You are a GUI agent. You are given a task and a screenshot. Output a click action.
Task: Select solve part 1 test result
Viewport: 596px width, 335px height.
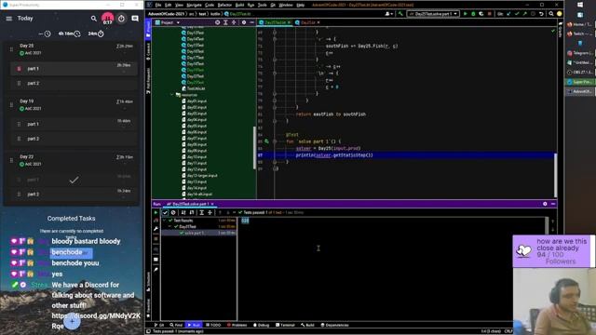point(198,233)
